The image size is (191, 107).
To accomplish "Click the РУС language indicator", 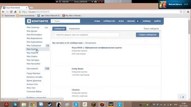I will [x=176, y=105].
